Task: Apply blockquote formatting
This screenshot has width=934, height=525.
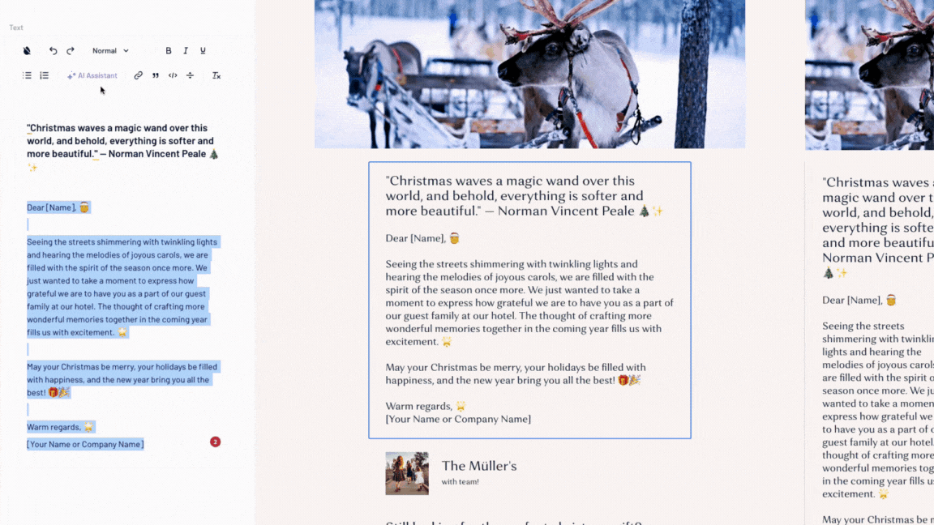Action: pyautogui.click(x=156, y=75)
